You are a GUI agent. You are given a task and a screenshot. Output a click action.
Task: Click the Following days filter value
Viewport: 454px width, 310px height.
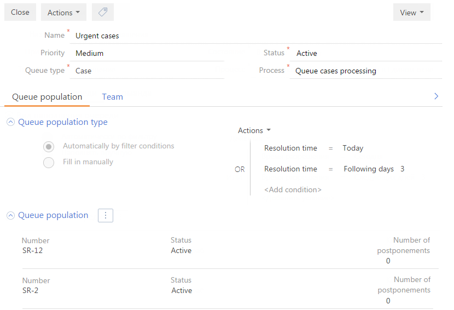(369, 169)
